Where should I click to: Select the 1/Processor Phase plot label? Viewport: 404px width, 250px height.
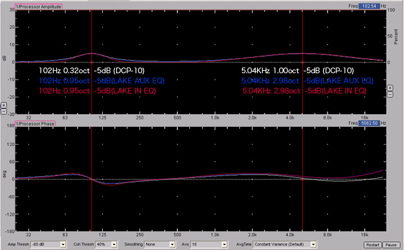[x=35, y=124]
